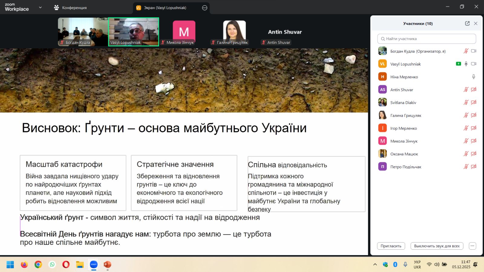Close the participants panel
Screen dimensions: 484x272
(476, 24)
